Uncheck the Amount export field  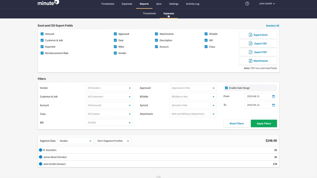42,34
